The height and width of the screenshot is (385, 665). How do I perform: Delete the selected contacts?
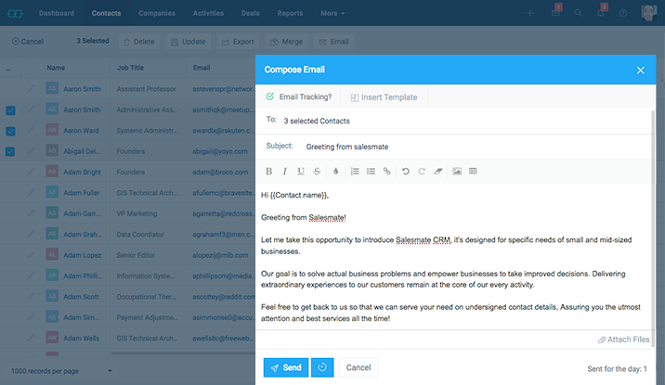(x=138, y=42)
